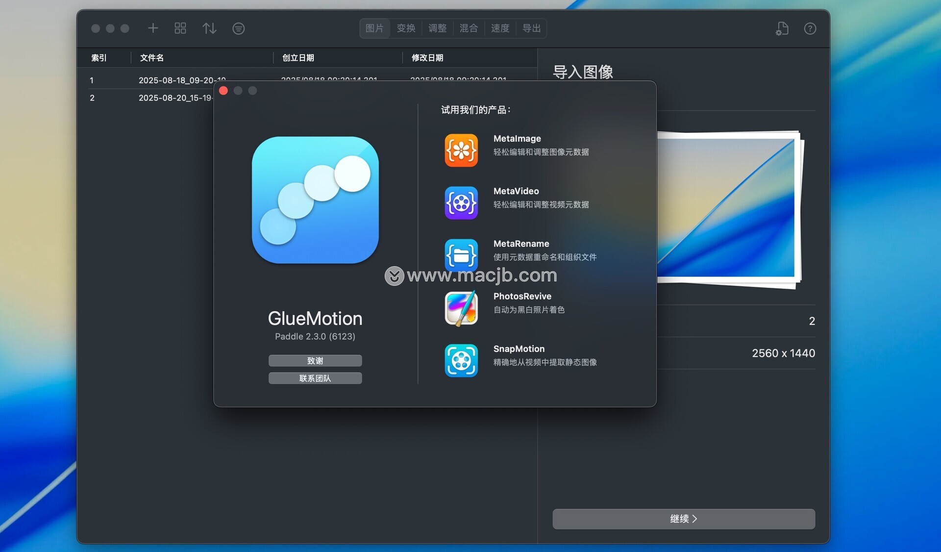Screen dimensions: 941x552
Task: Click the 继续 continue button
Action: pos(683,519)
